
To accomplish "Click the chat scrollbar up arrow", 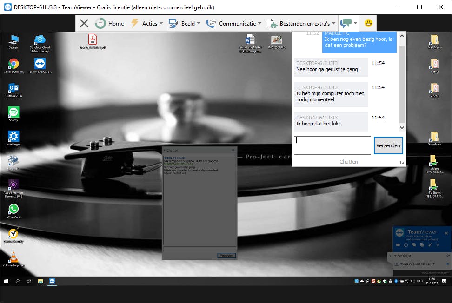I will pyautogui.click(x=402, y=36).
